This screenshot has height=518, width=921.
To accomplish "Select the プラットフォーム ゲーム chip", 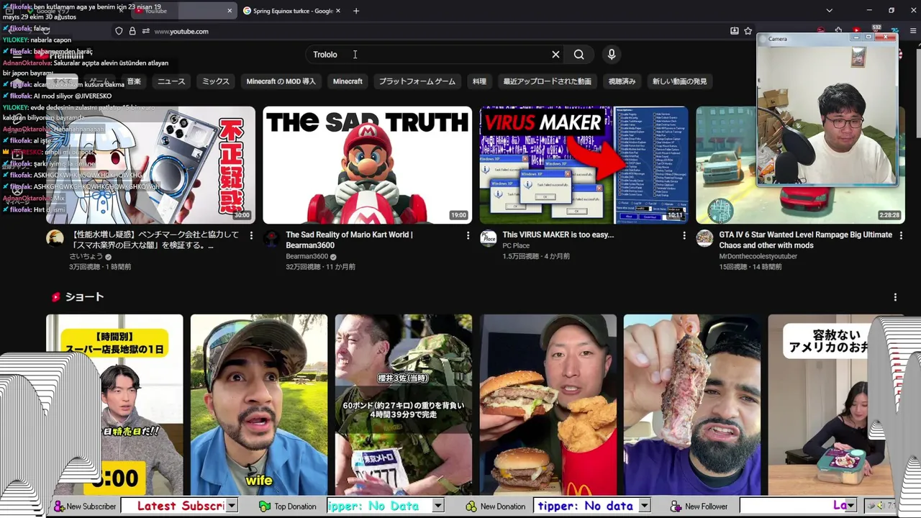I will point(417,81).
